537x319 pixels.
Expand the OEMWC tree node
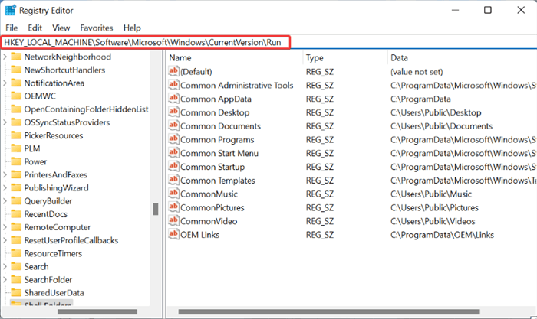pyautogui.click(x=6, y=96)
